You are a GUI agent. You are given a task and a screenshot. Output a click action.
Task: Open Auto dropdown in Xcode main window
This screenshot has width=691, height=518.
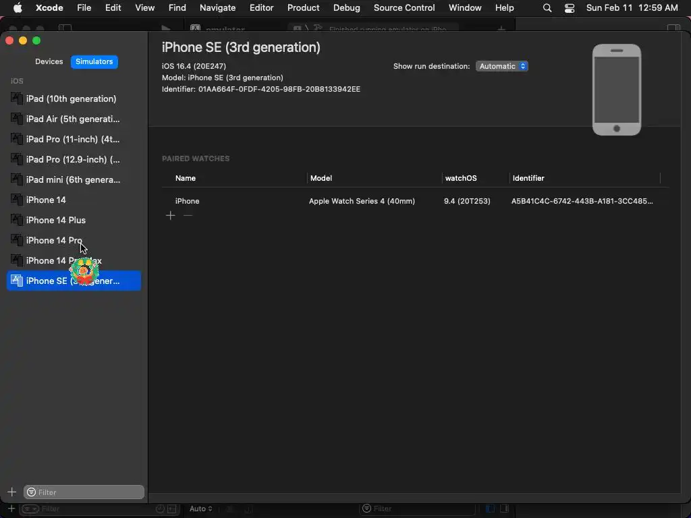(201, 509)
